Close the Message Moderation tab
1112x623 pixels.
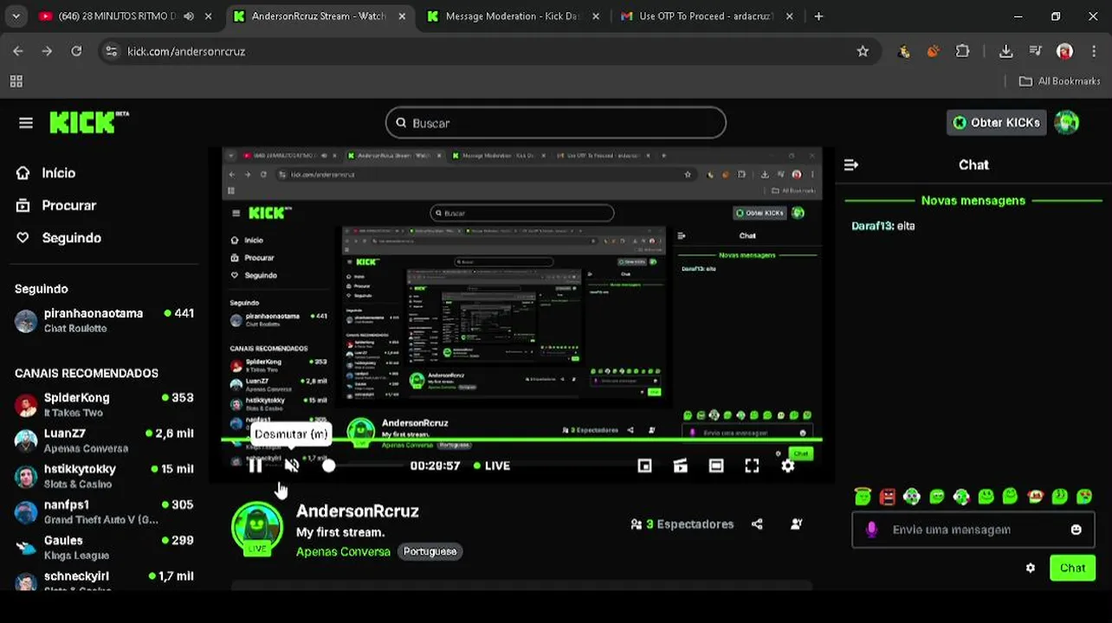coord(596,16)
